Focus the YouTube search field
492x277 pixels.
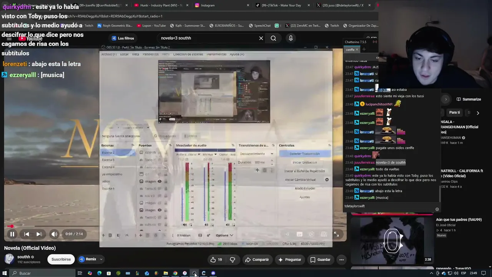[208, 38]
